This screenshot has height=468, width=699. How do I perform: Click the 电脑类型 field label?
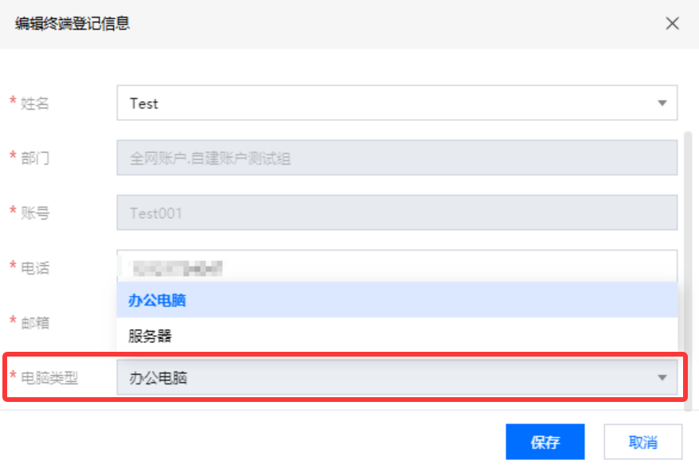point(49,378)
